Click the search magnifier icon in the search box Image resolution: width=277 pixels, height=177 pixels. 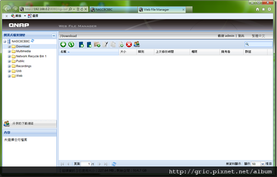click(x=247, y=44)
